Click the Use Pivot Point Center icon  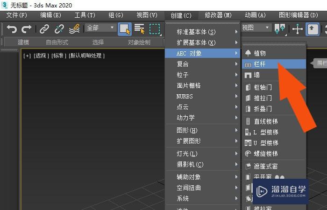point(280,29)
